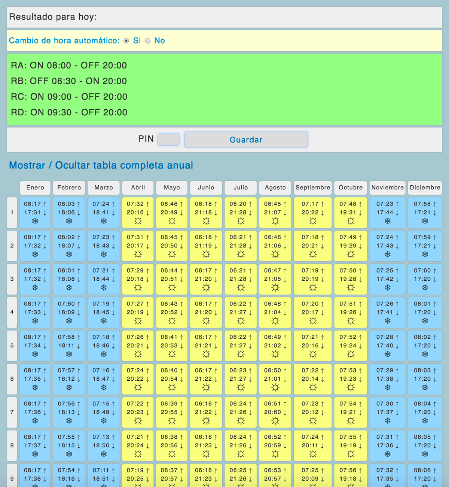Click the Octubre month header
Image resolution: width=449 pixels, height=487 pixels.
pos(351,188)
